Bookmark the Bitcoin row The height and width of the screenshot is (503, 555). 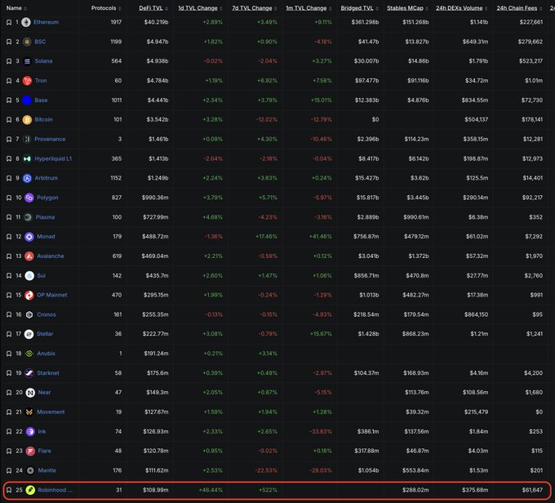pos(9,120)
